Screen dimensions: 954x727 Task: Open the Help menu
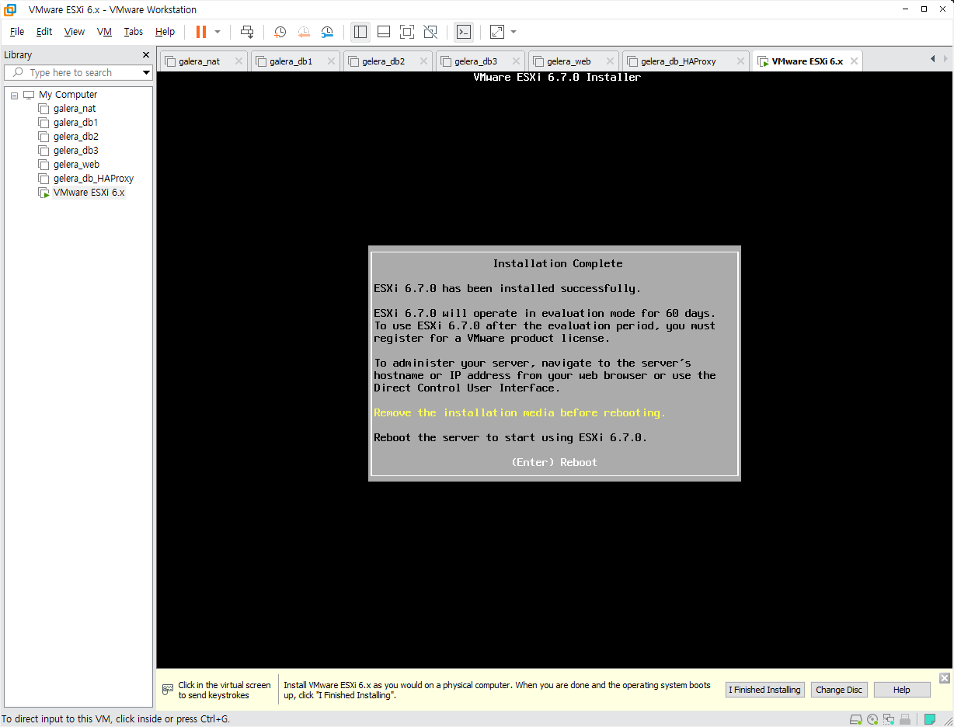pyautogui.click(x=165, y=32)
